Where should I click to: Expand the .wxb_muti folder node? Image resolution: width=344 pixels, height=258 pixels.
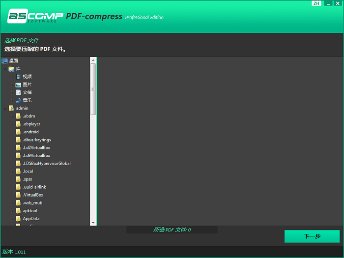point(12,203)
